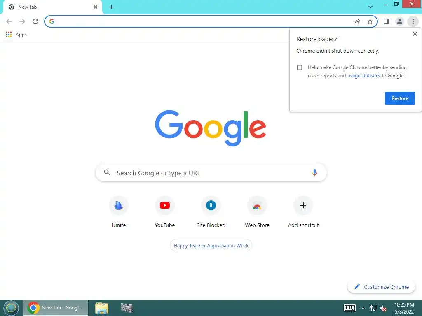Screen dimensions: 422x316
Task: Click the Google logo
Action: (211, 128)
